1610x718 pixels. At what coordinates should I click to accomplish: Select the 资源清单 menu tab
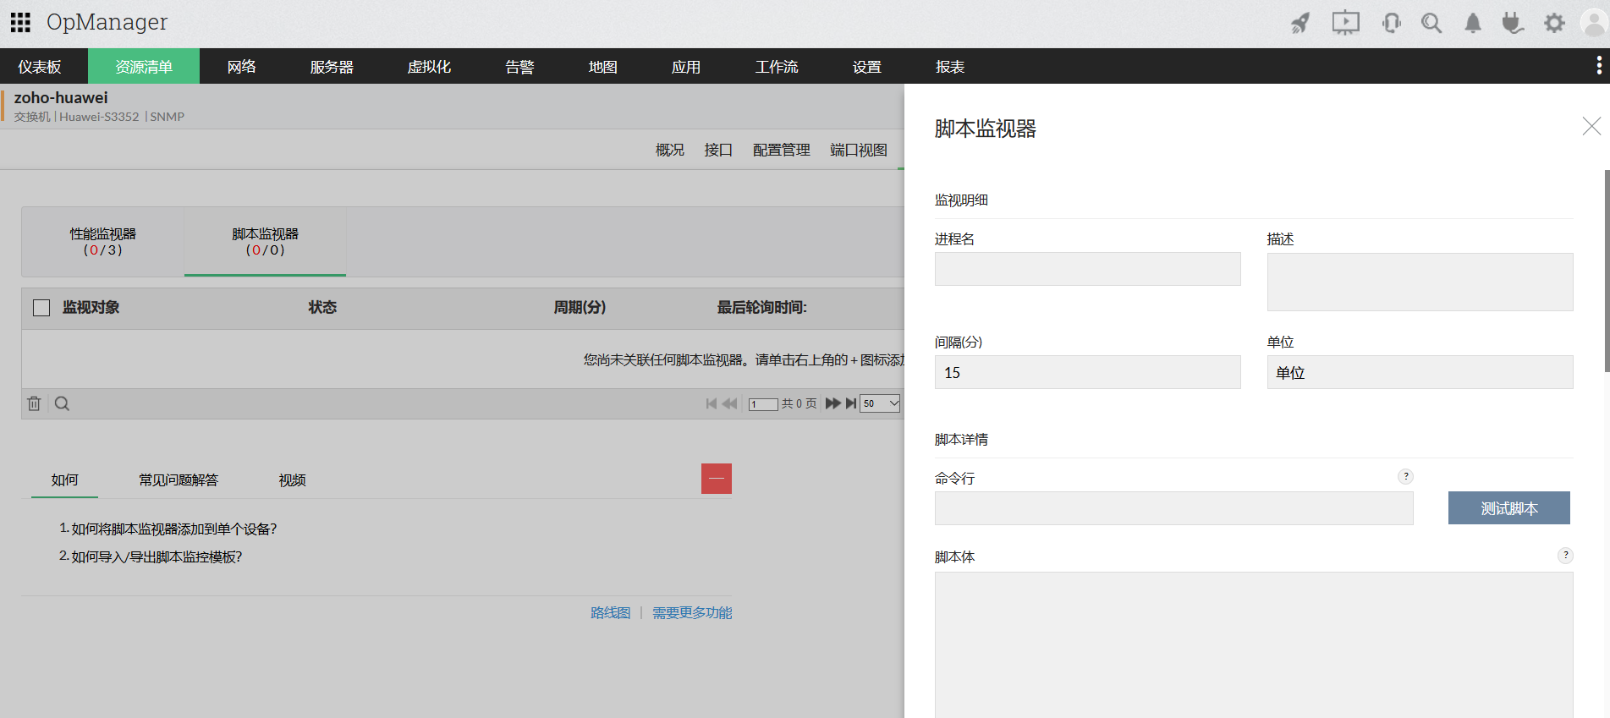click(144, 67)
